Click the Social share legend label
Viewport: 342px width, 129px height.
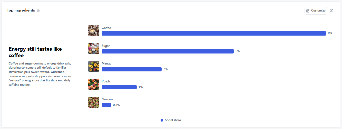173,120
